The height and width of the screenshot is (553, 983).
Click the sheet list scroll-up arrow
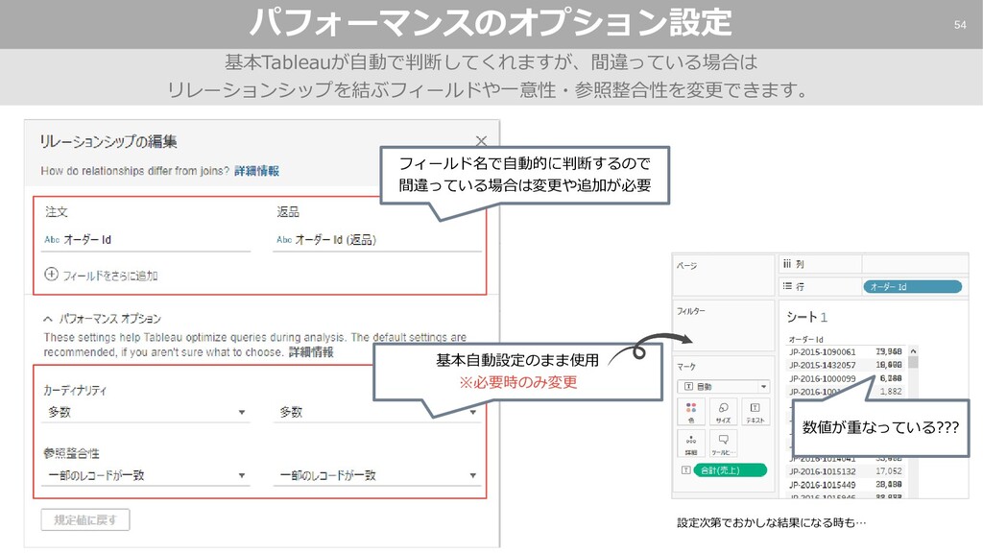pos(913,351)
